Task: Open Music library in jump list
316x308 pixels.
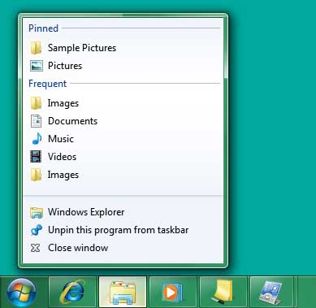Action: point(123,139)
